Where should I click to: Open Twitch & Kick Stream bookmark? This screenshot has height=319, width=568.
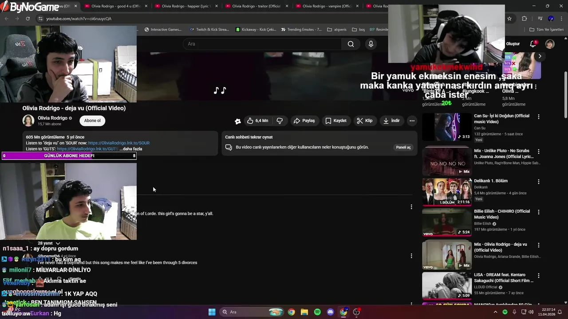[x=209, y=30]
